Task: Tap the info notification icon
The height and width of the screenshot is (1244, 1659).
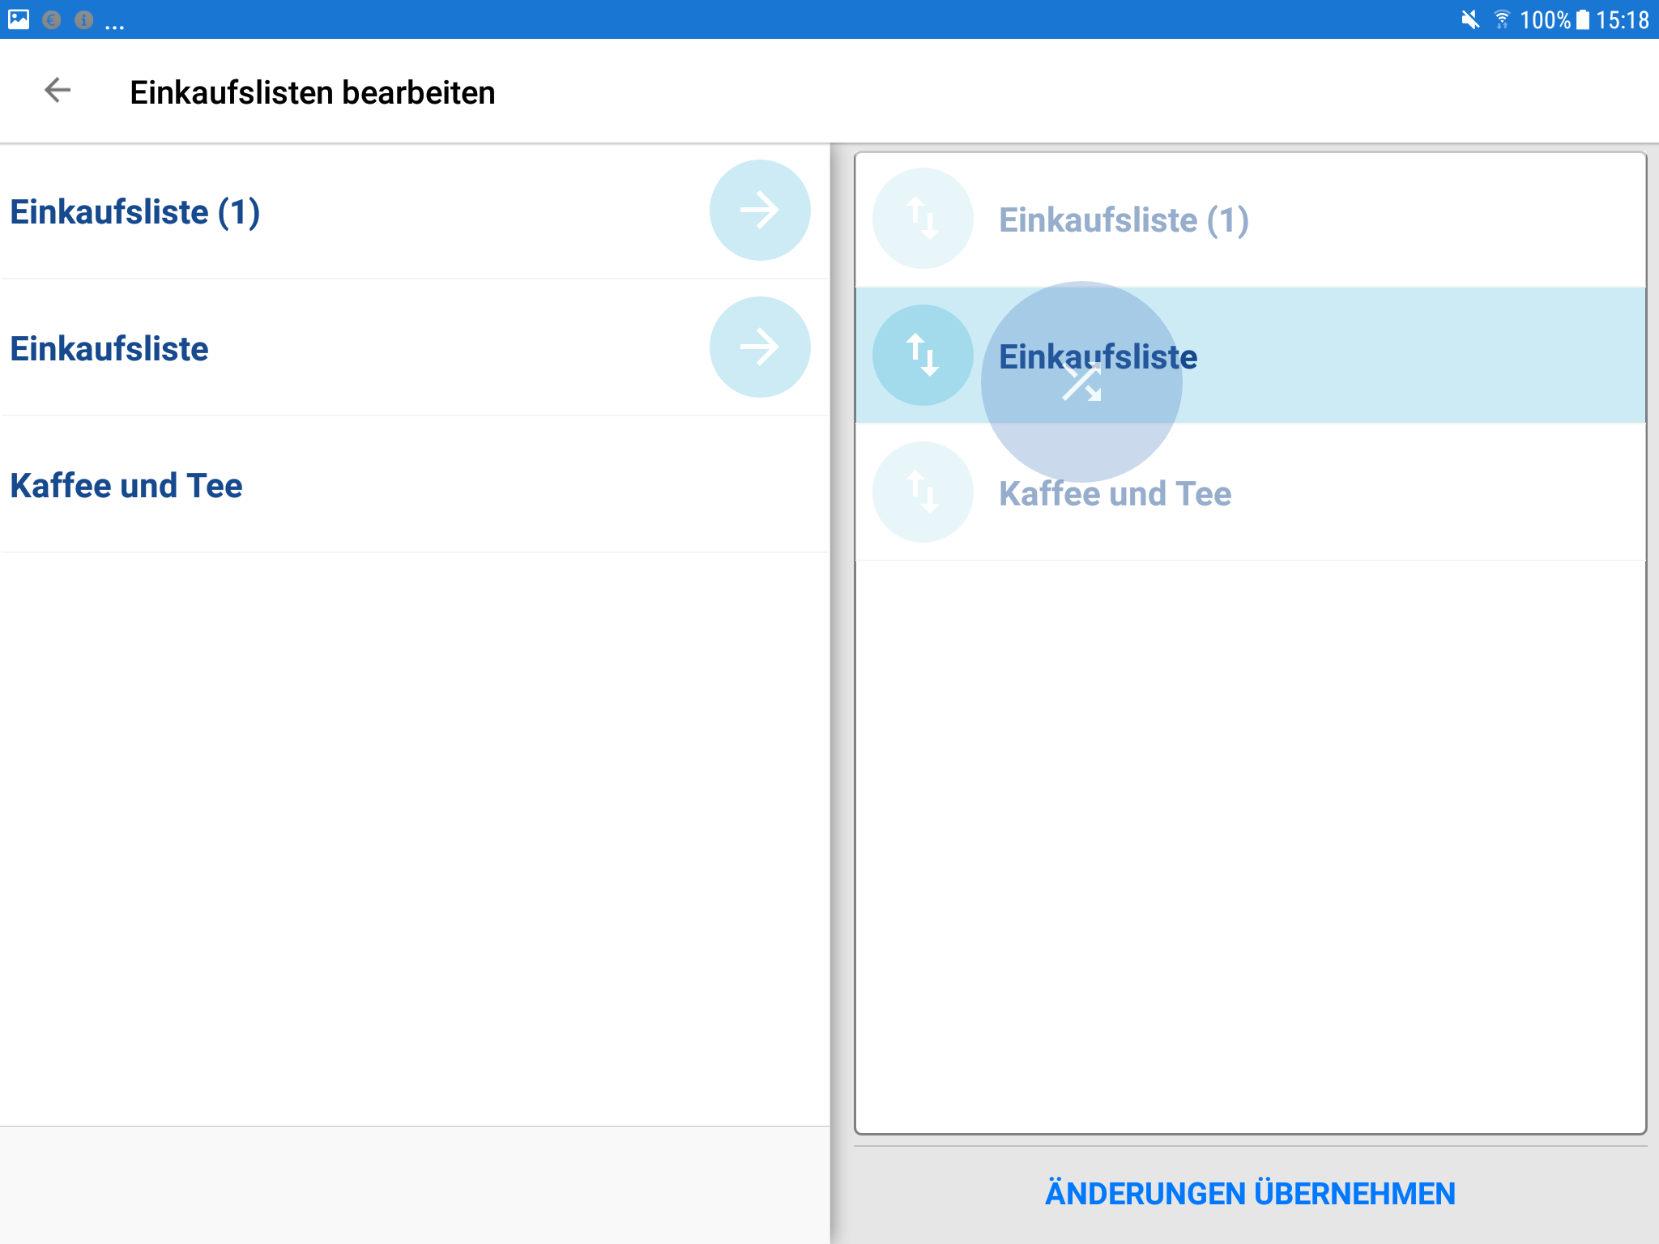Action: click(83, 19)
